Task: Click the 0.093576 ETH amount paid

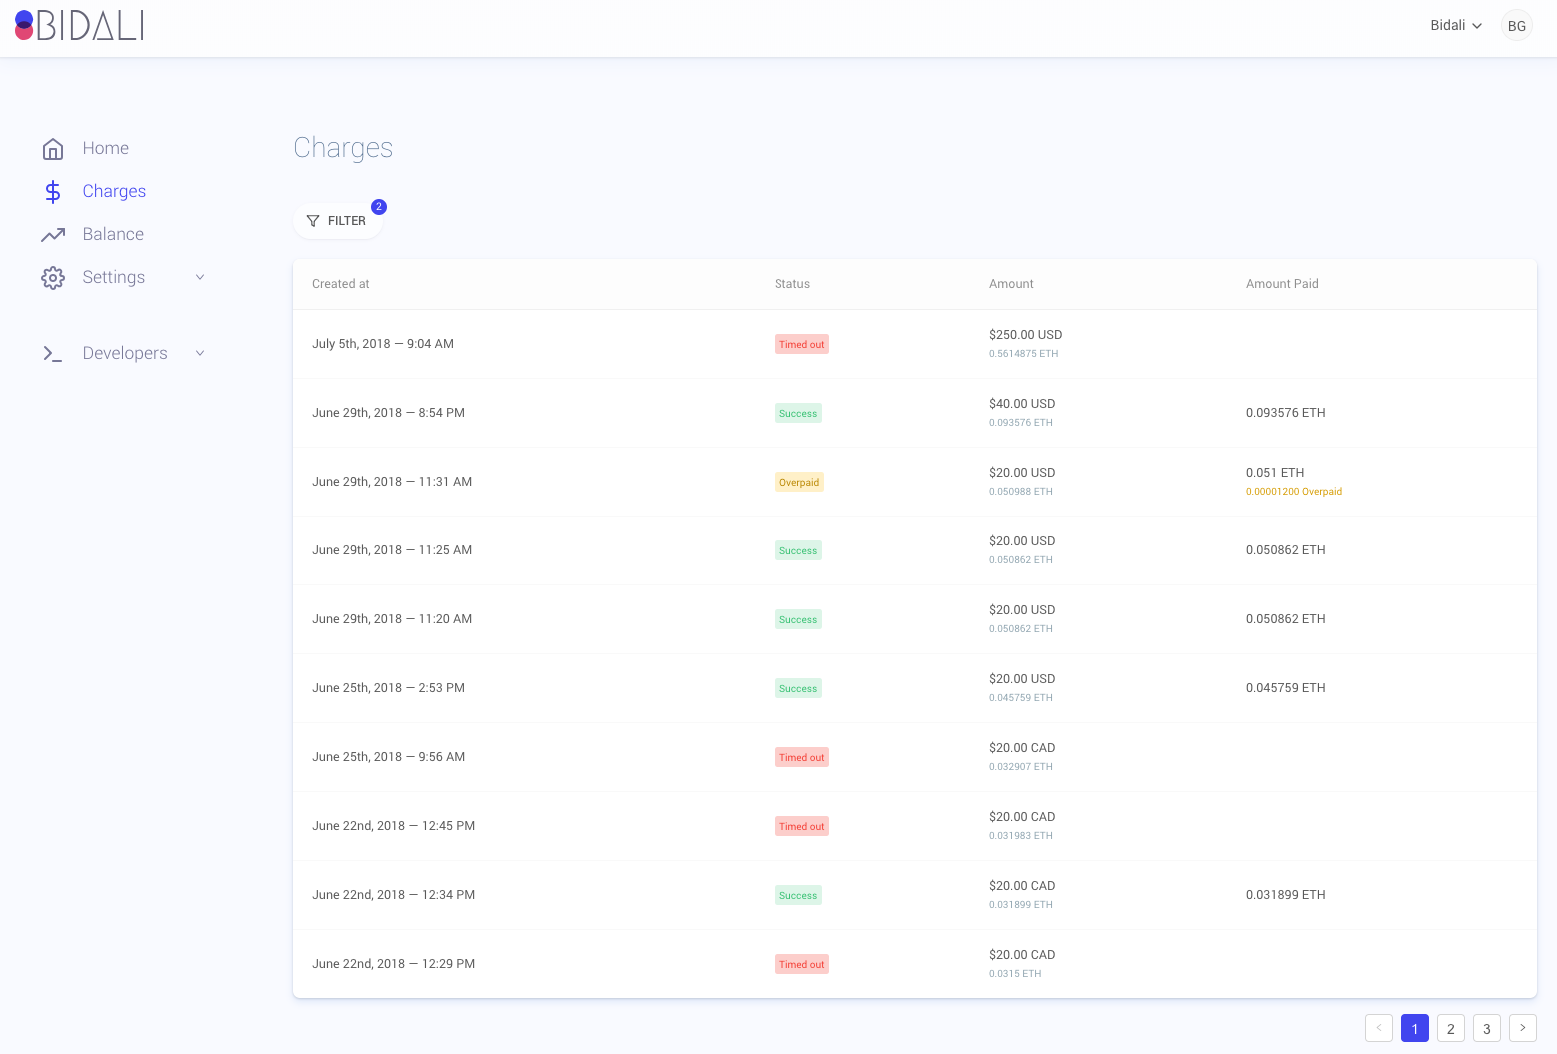Action: 1286,413
